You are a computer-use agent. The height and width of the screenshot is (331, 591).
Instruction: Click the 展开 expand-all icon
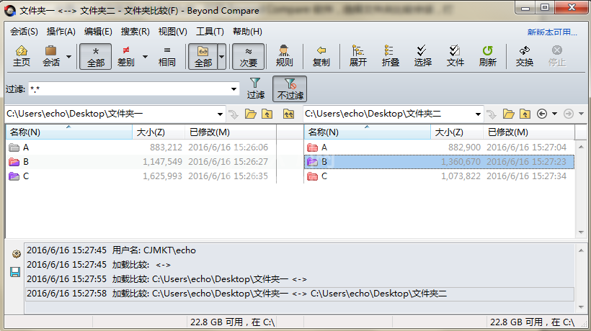point(357,56)
